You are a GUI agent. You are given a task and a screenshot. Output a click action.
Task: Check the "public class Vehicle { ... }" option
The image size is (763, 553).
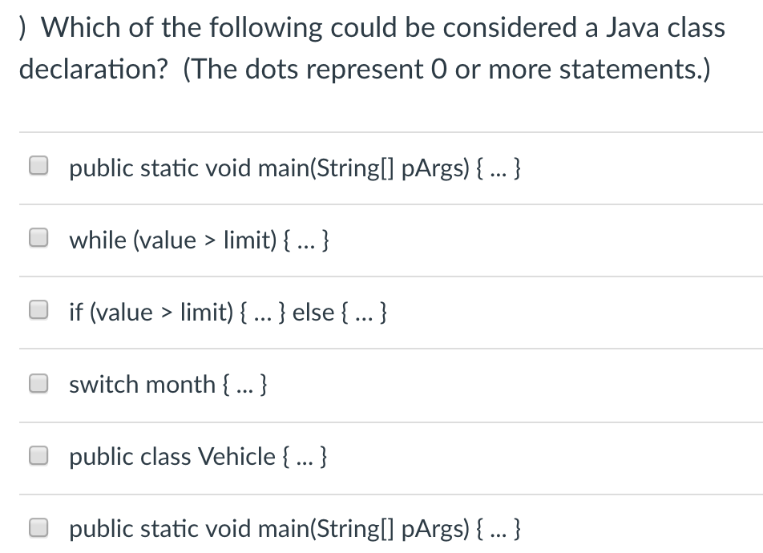point(38,455)
